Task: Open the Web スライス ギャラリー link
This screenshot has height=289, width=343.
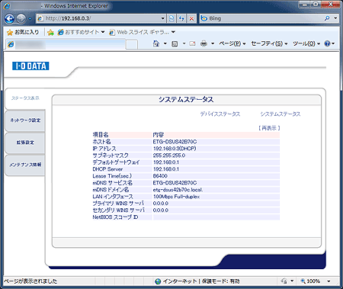Action: (142, 32)
